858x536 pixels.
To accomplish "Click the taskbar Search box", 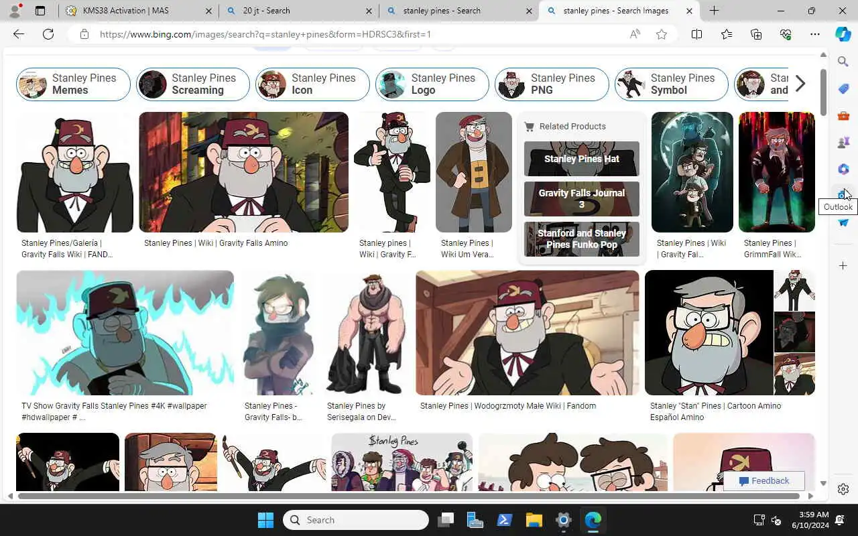I will tap(356, 520).
